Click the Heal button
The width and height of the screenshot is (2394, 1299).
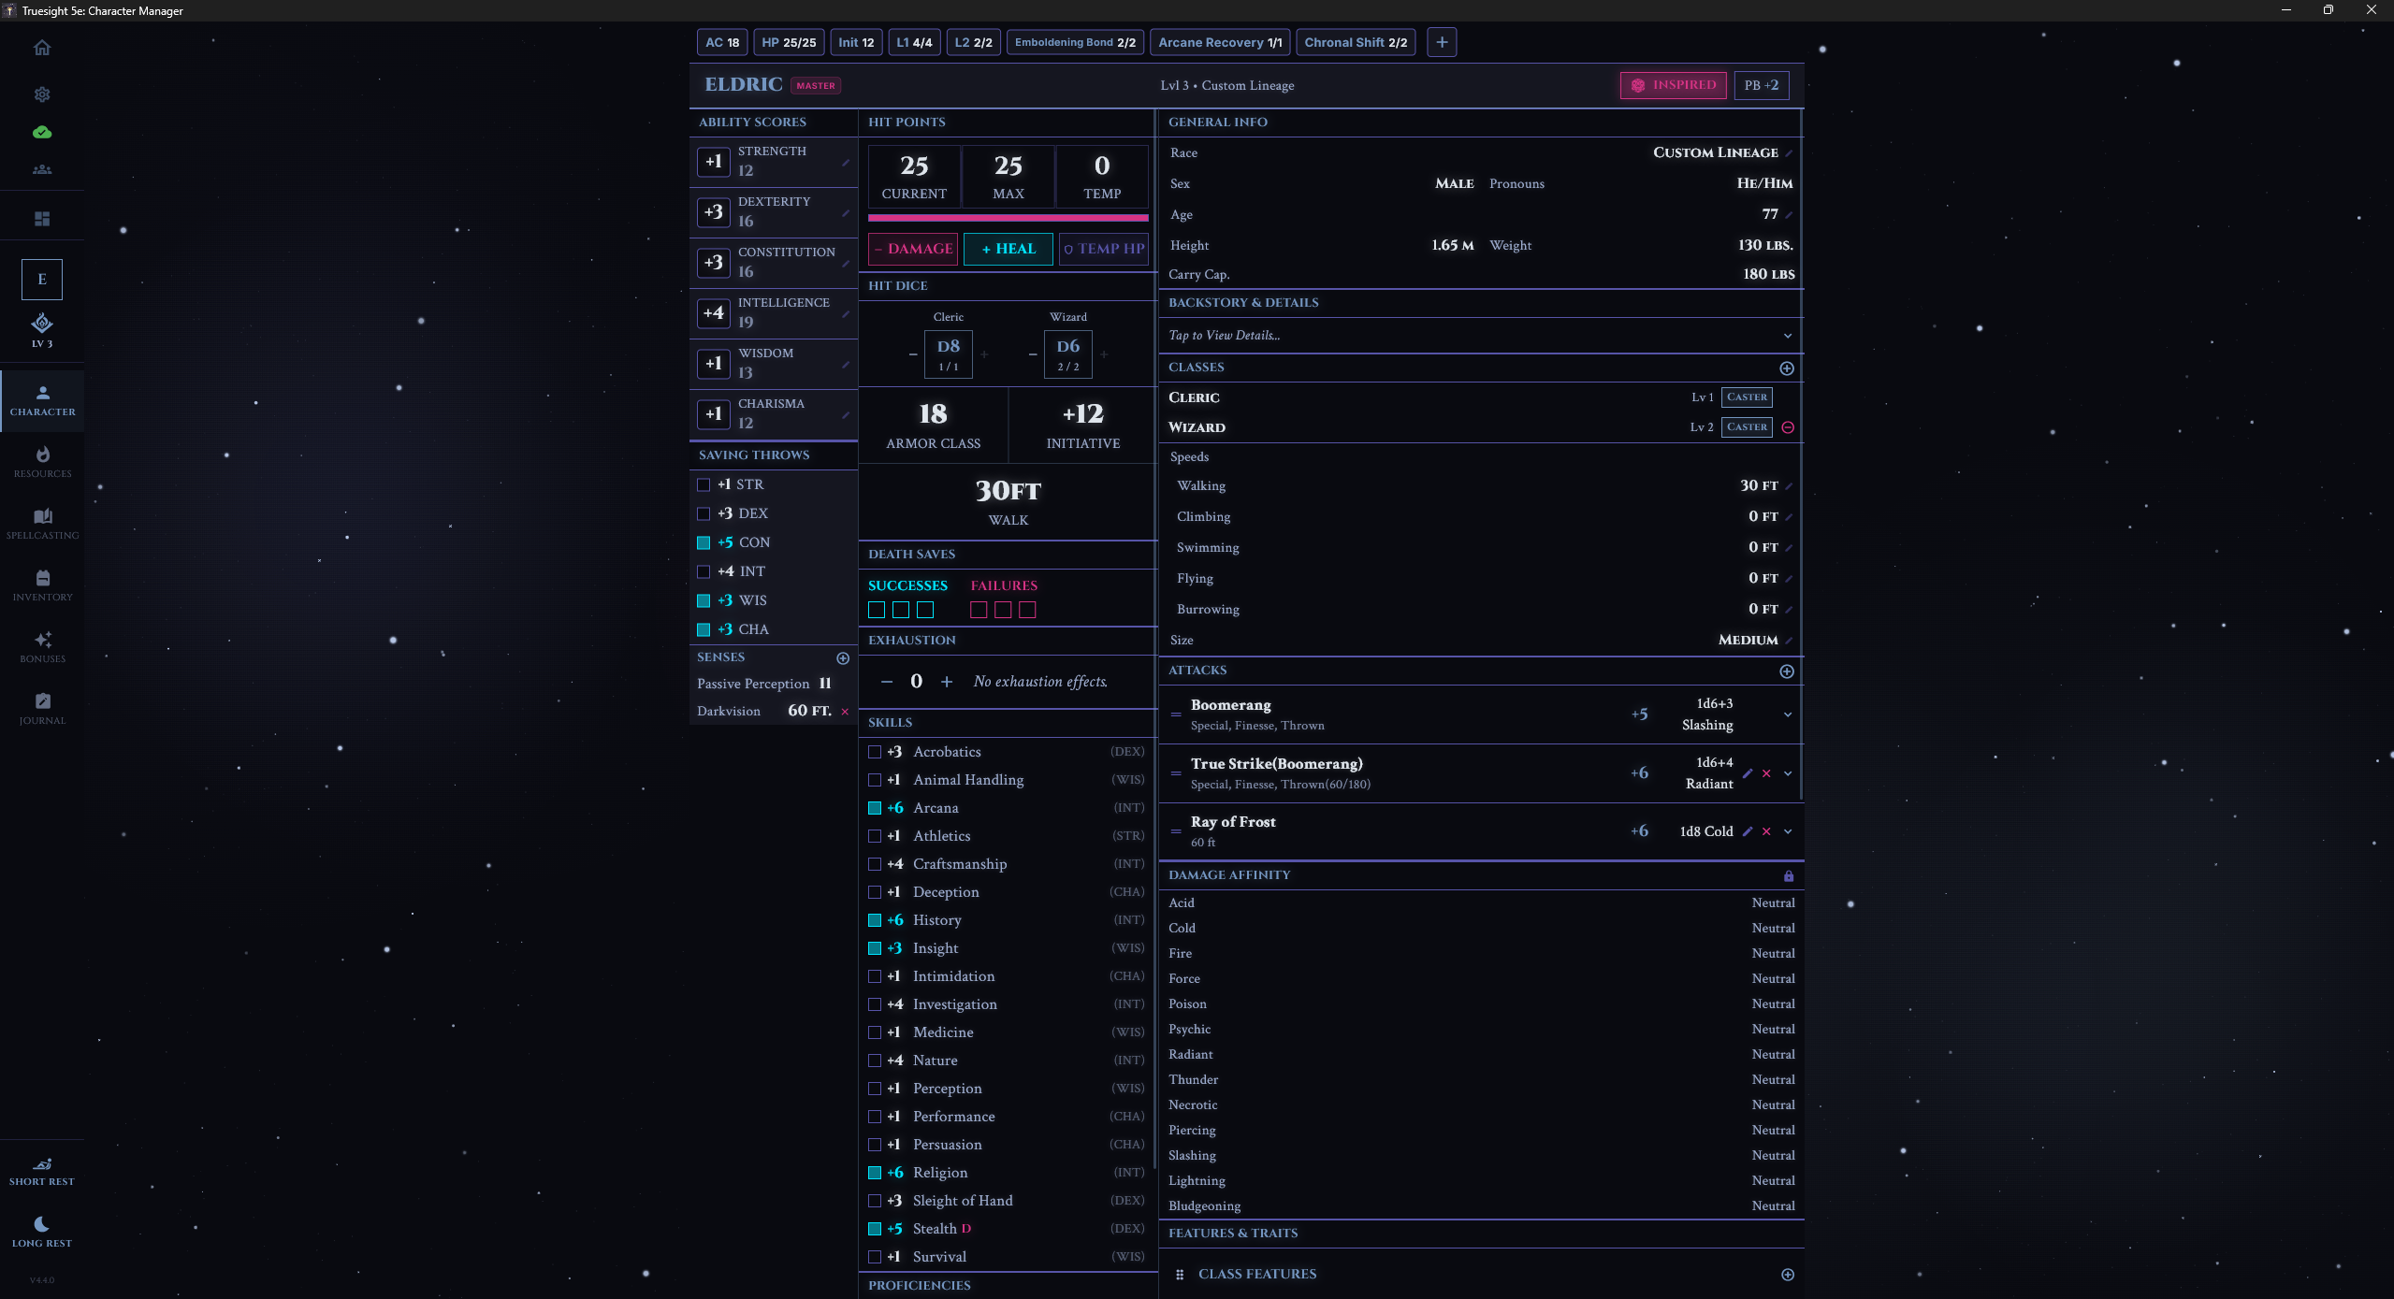[x=1008, y=249]
